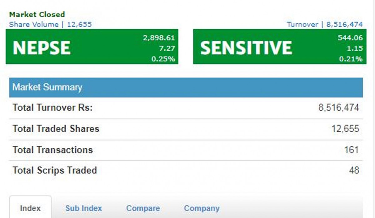Click the Turnover label above SENSITIVE banner
The image size is (375, 218).
302,24
